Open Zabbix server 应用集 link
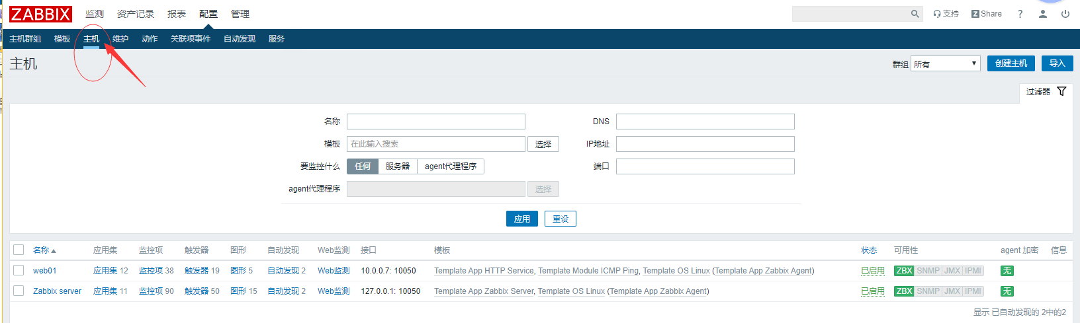 [x=105, y=291]
